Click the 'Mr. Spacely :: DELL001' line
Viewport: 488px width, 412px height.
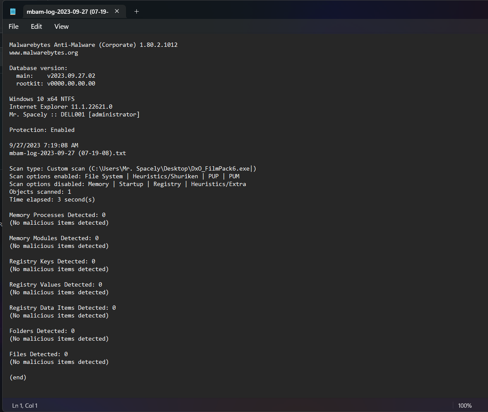pyautogui.click(x=74, y=114)
